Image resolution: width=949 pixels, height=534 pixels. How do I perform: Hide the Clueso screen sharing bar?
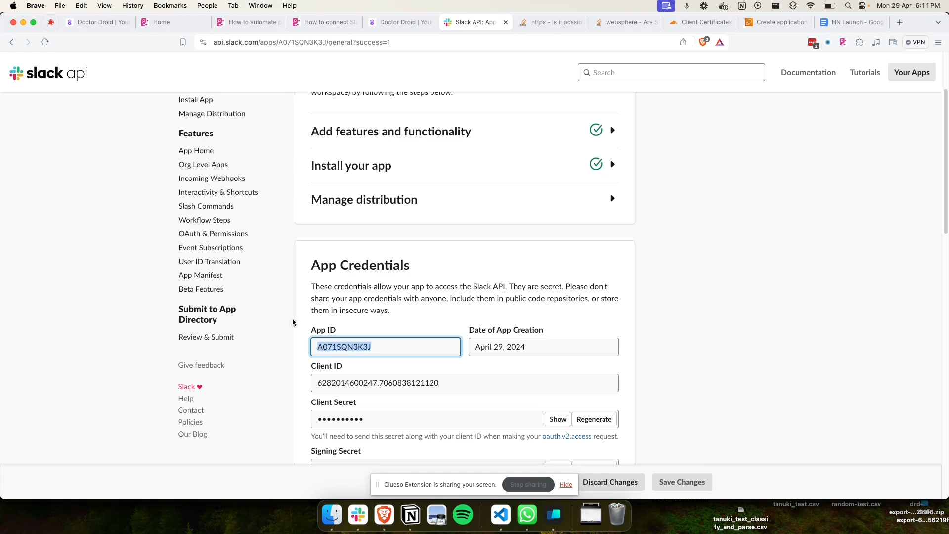point(565,485)
